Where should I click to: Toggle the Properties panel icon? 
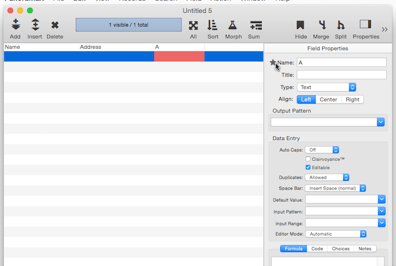[365, 24]
